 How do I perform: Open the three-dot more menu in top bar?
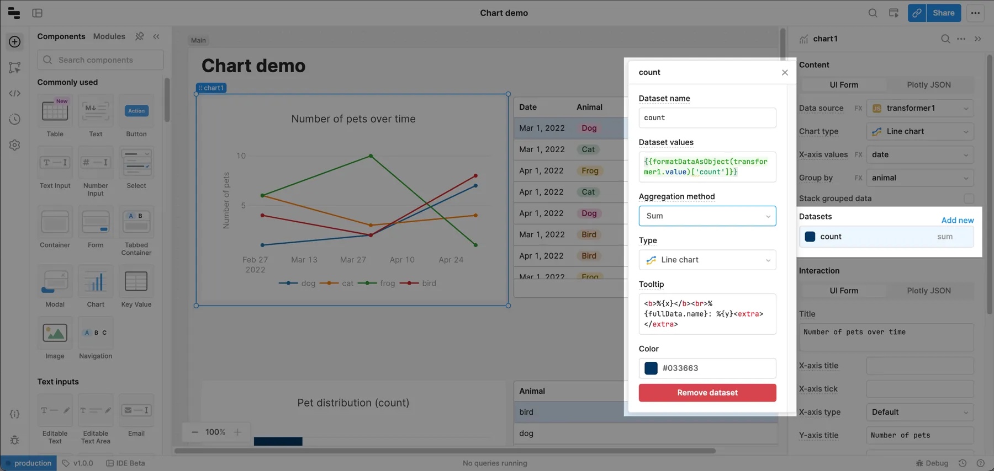coord(975,13)
